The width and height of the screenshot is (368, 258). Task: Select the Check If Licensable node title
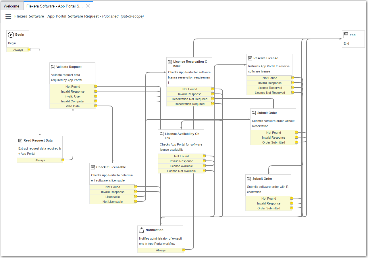coord(111,167)
